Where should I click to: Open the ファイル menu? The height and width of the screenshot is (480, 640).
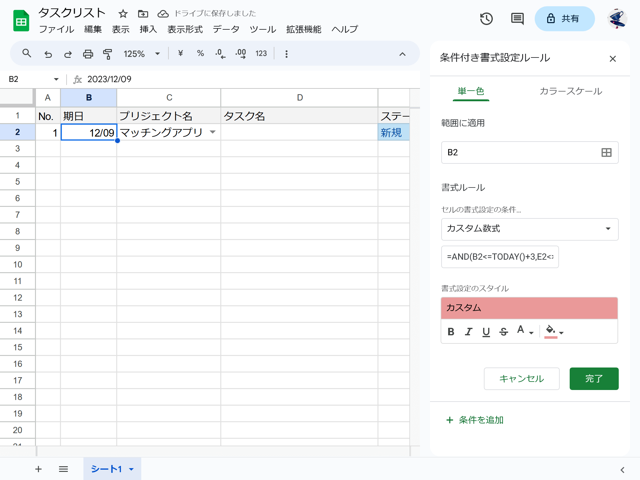[x=56, y=29]
